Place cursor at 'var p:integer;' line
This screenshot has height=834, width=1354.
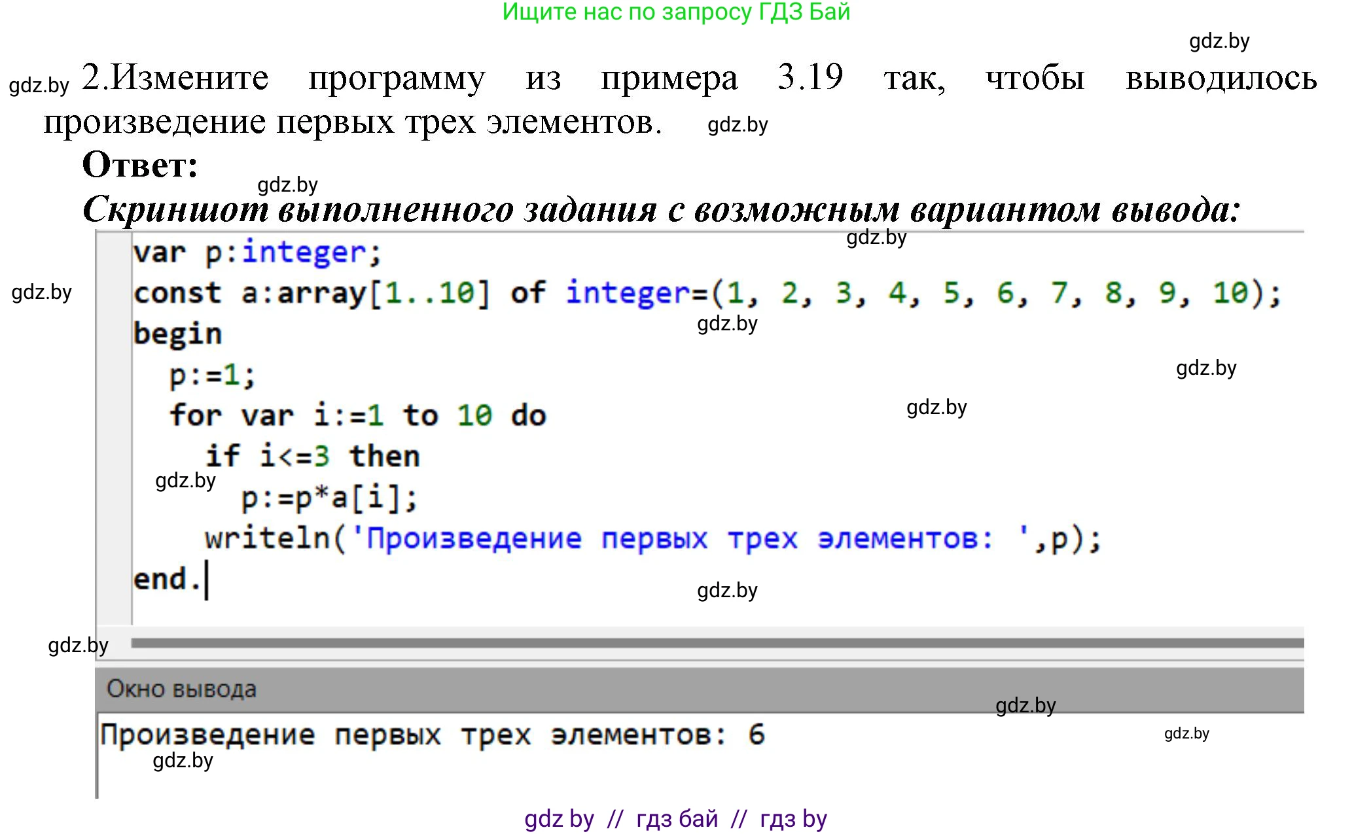point(257,253)
